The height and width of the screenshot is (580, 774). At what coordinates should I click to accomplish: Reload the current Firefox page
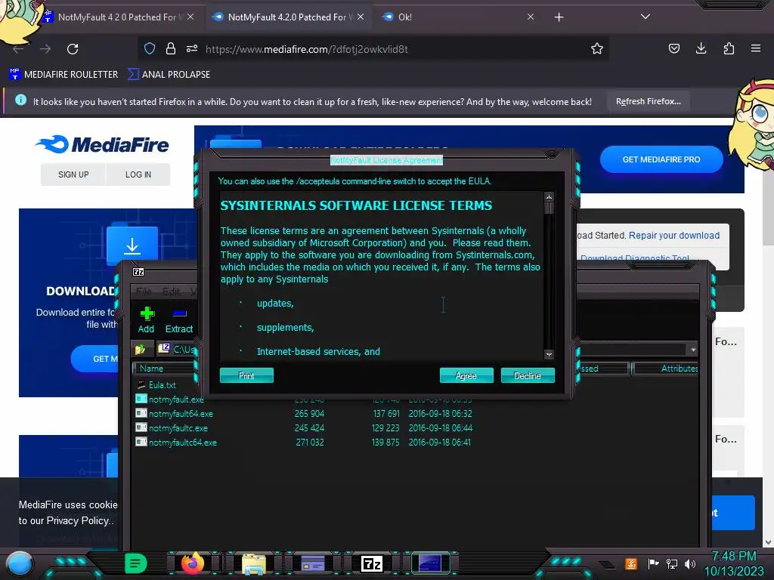[x=73, y=49]
